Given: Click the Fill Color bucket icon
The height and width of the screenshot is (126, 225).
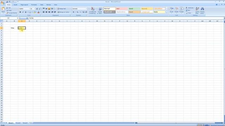Looking at the screenshot, I should 34,12.
